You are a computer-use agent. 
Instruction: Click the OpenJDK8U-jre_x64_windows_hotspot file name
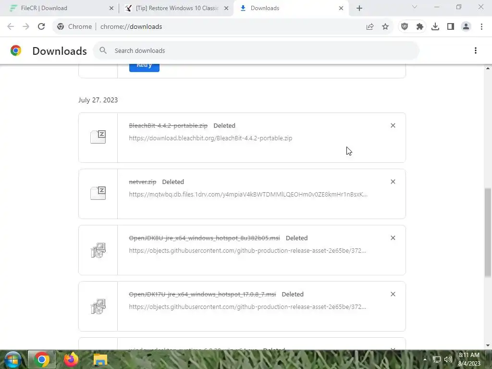(x=204, y=238)
